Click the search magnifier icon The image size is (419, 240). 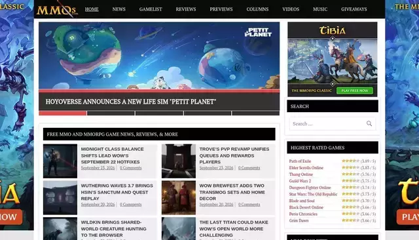(369, 124)
